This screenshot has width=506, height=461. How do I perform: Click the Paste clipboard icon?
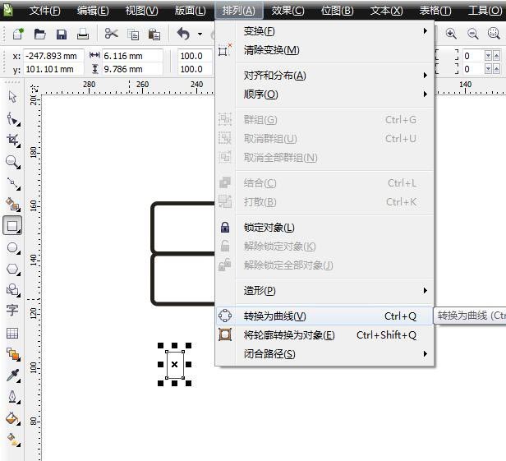point(154,34)
